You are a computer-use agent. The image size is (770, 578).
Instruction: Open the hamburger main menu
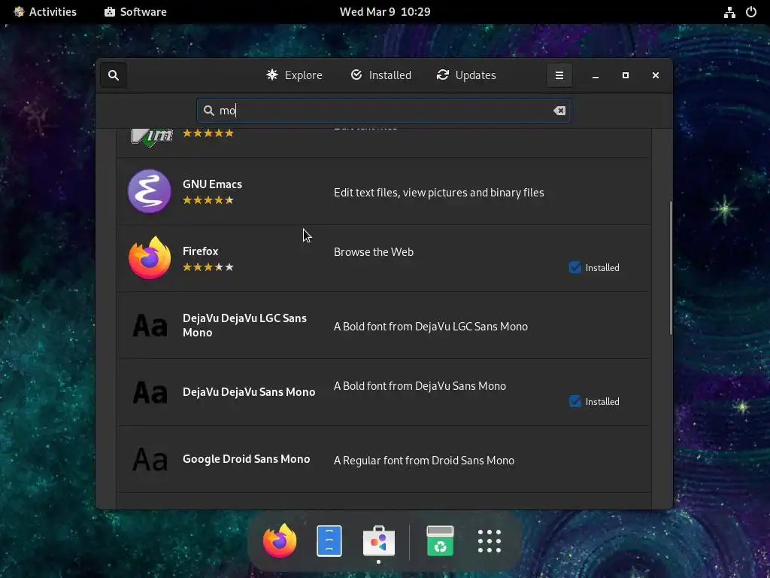pyautogui.click(x=559, y=75)
